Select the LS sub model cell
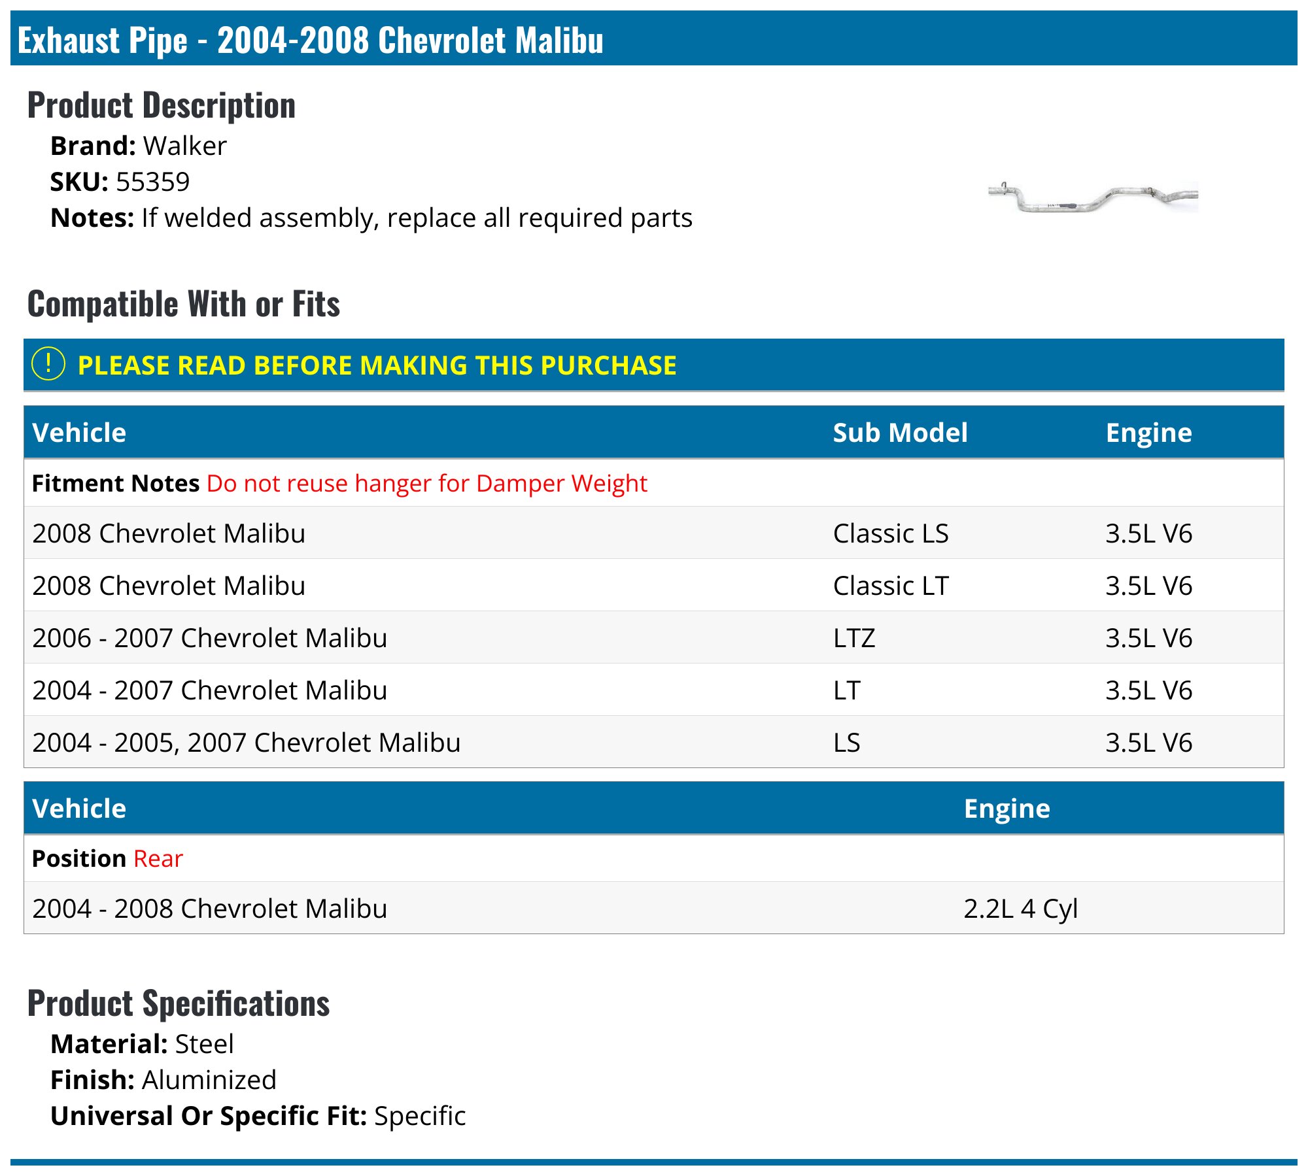This screenshot has width=1308, height=1176. point(846,743)
